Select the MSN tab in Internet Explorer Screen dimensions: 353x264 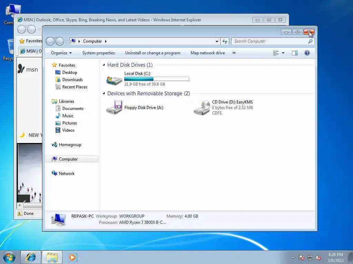31,51
